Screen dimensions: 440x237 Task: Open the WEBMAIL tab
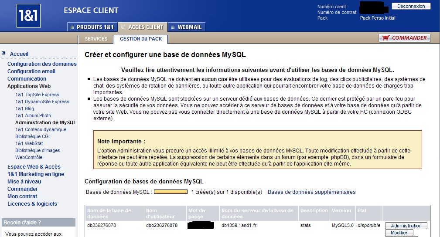[x=187, y=27]
